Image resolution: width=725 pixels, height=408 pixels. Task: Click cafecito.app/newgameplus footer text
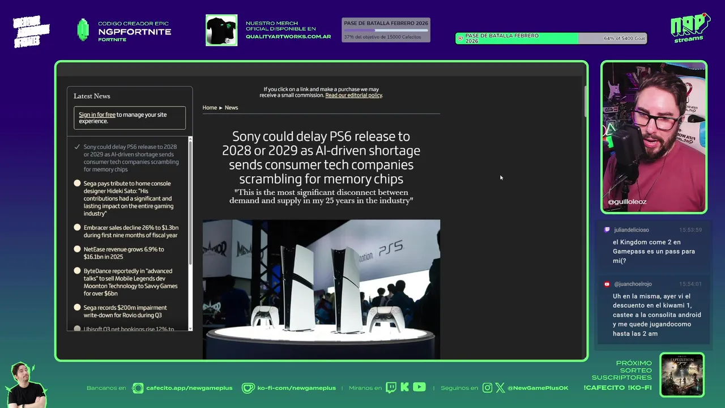coord(189,388)
